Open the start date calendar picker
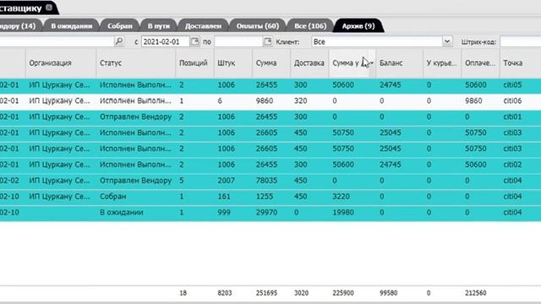This screenshot has width=541, height=304. point(195,41)
